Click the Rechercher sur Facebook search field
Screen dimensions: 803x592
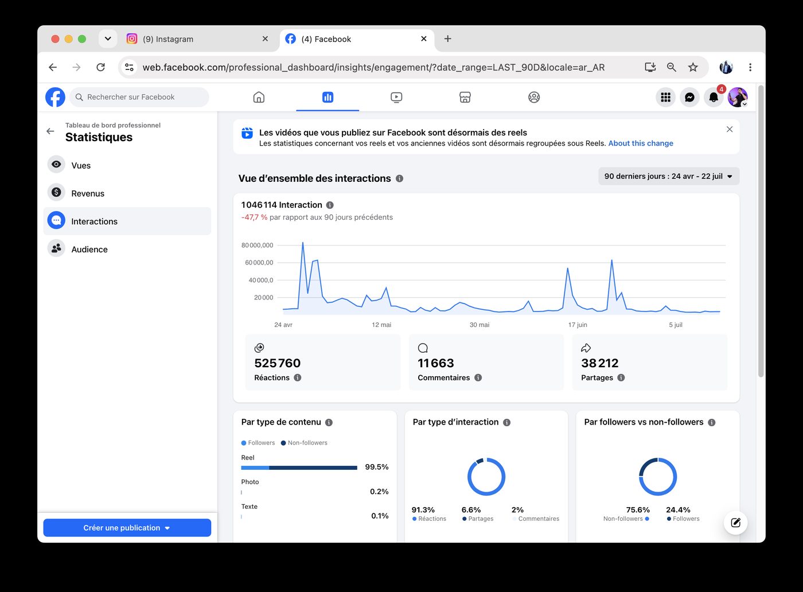(x=139, y=97)
